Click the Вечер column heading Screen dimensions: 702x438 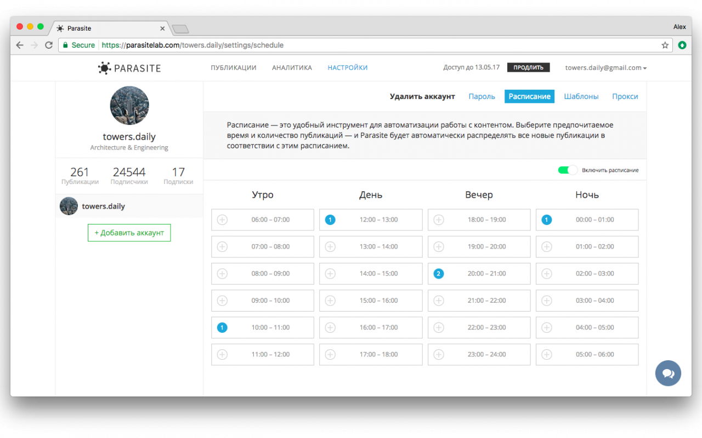point(479,195)
